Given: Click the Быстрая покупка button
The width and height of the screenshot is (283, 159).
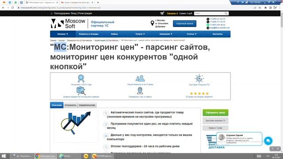Looking at the screenshot, I should point(215,121).
